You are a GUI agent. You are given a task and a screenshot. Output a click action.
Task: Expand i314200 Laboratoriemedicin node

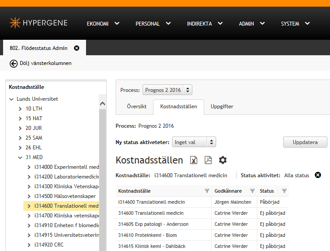tap(29, 177)
